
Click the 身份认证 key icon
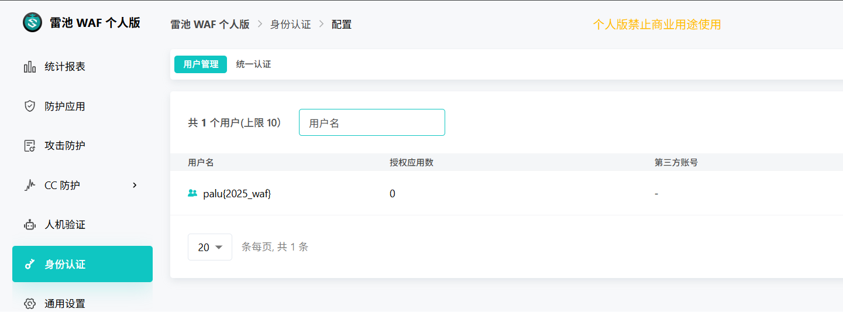[30, 265]
